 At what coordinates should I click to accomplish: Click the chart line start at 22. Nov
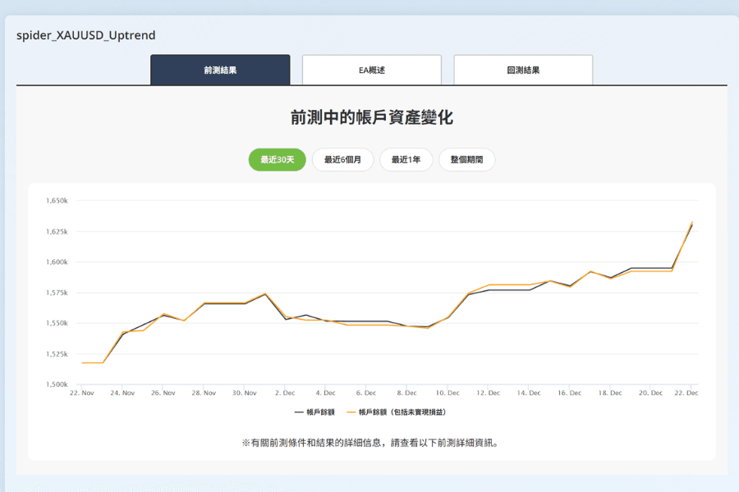coord(83,362)
